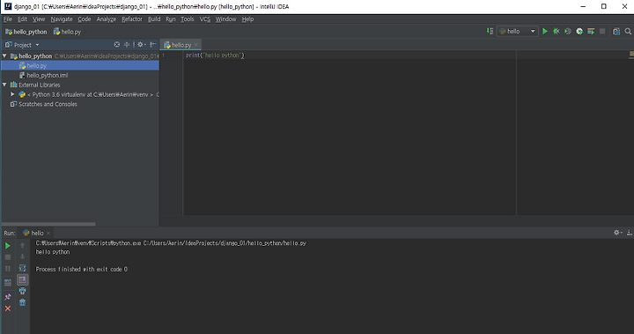Open the Analyze menu
This screenshot has height=334, width=634.
coord(107,19)
